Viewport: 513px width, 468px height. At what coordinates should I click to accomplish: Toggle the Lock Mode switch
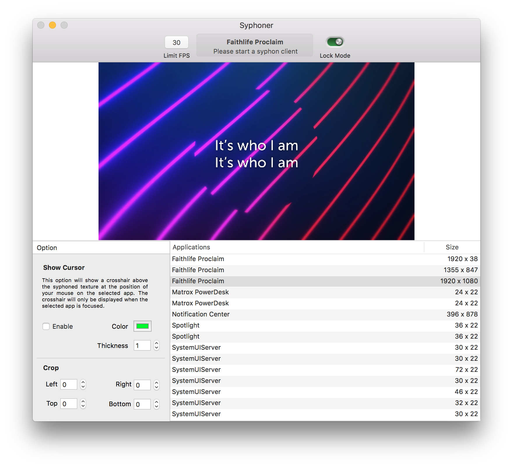(x=335, y=42)
